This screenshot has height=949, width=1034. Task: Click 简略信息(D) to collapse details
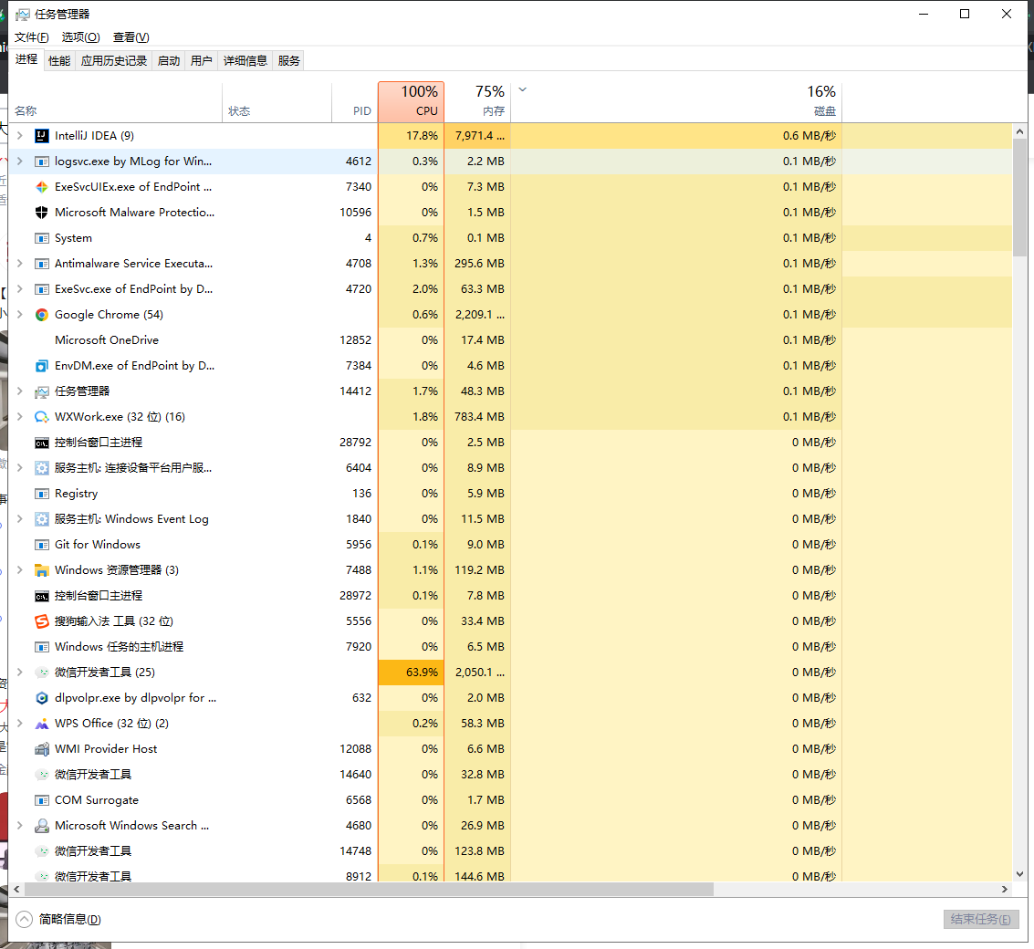coord(58,919)
